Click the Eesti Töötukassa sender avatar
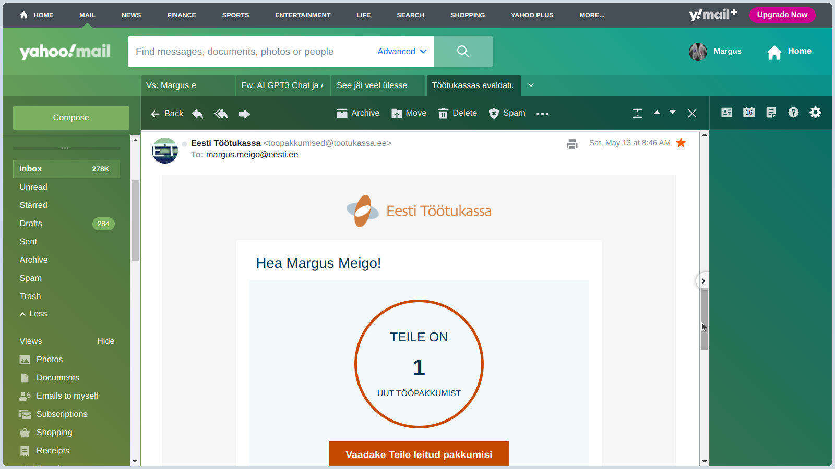 tap(165, 151)
